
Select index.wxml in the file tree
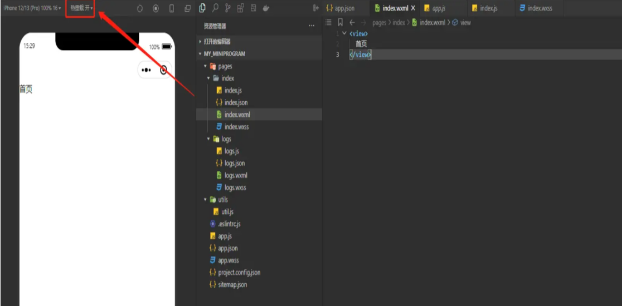pyautogui.click(x=259, y=115)
